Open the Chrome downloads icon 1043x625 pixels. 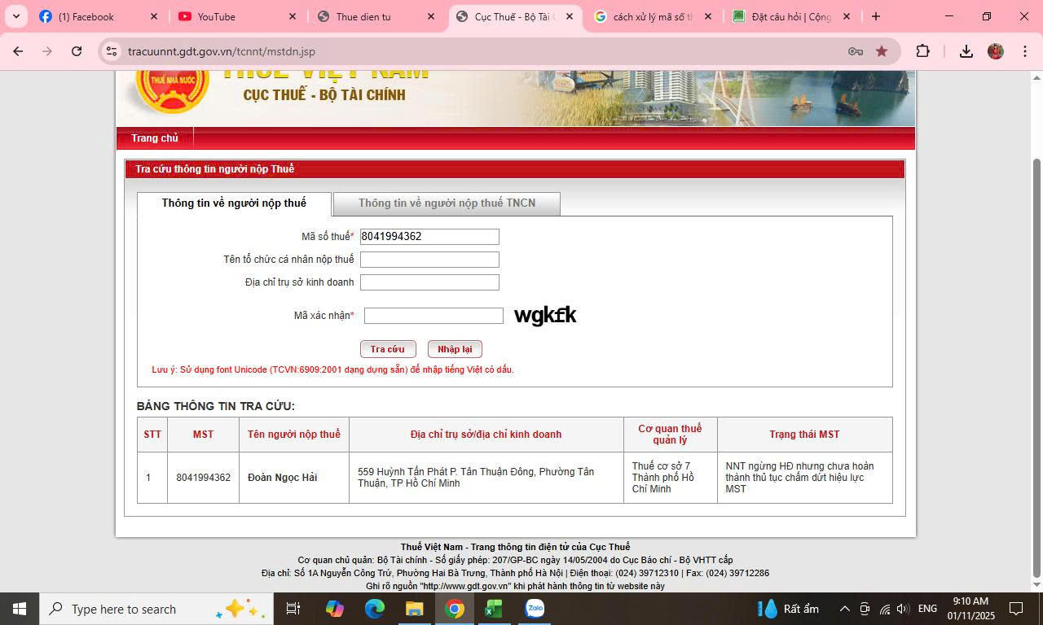coord(966,51)
